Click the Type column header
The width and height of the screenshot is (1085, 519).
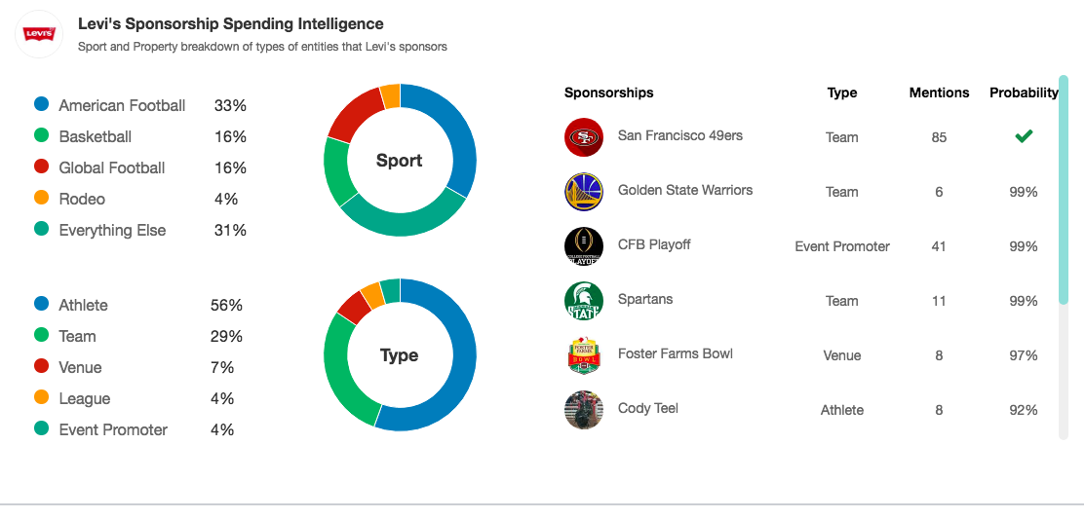842,93
